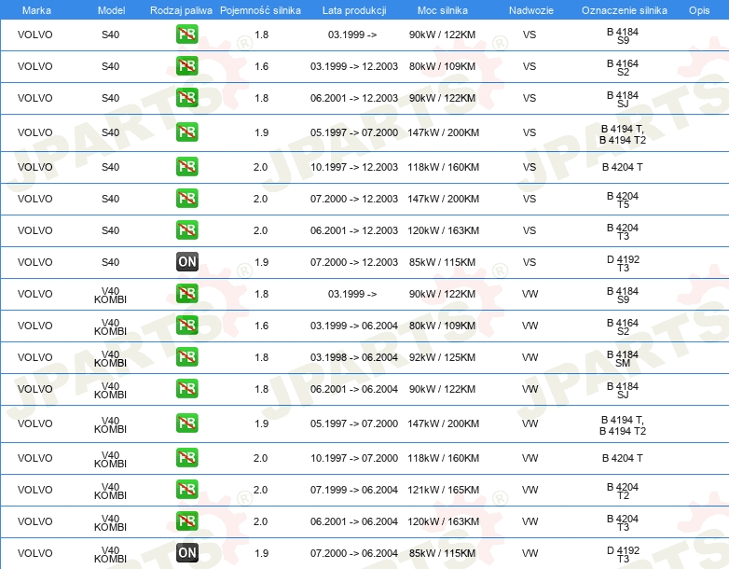Screen dimensions: 729x569
Task: Click B 4204 T3 in the V40 KOMBI row
Action: click(623, 523)
